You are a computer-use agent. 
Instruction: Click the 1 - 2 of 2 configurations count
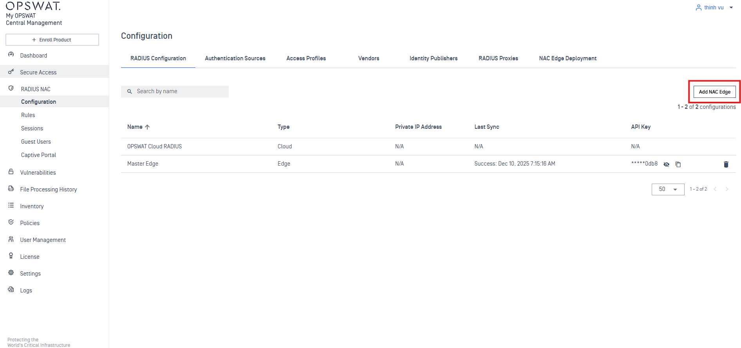pos(707,107)
